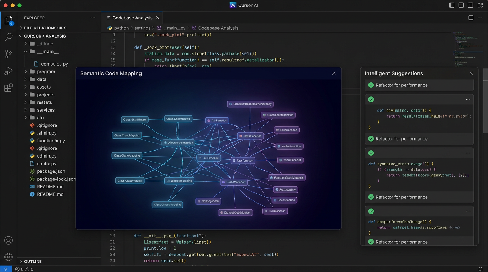
Task: Toggle the green checkmark on the oav suggestion card
Action: pos(371,99)
